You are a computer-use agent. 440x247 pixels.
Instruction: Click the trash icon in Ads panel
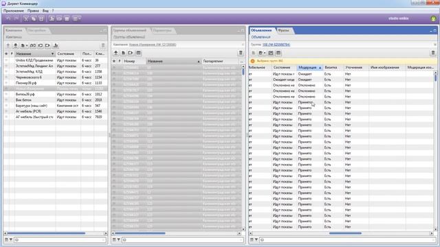pos(432,53)
